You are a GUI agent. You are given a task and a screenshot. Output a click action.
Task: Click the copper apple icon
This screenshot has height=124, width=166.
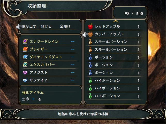tap(90, 34)
